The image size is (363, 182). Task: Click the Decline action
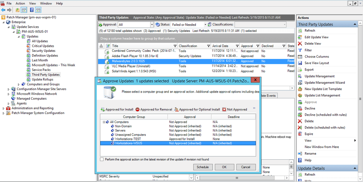pyautogui.click(x=310, y=108)
